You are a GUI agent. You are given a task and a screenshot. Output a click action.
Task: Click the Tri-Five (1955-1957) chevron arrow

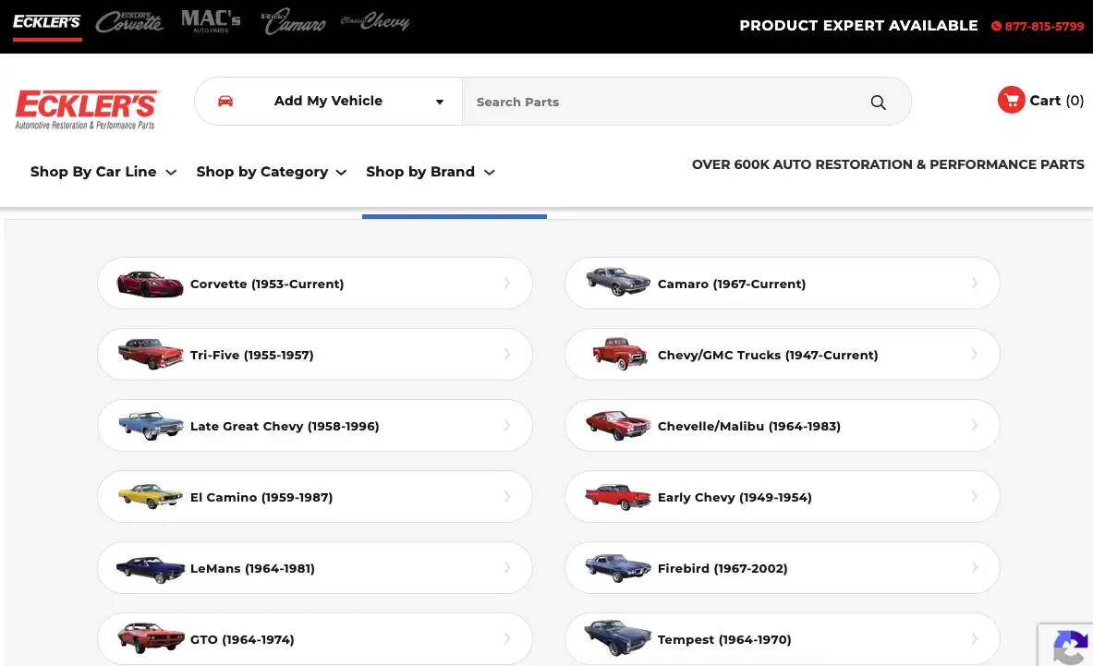click(x=507, y=354)
